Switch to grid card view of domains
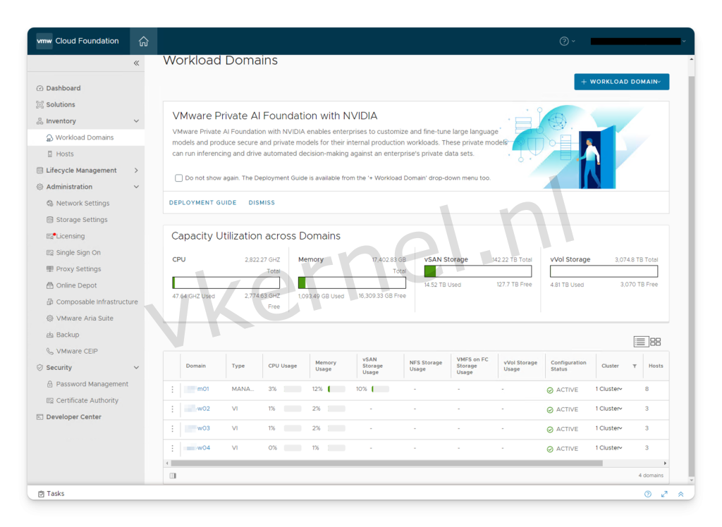 tap(656, 341)
